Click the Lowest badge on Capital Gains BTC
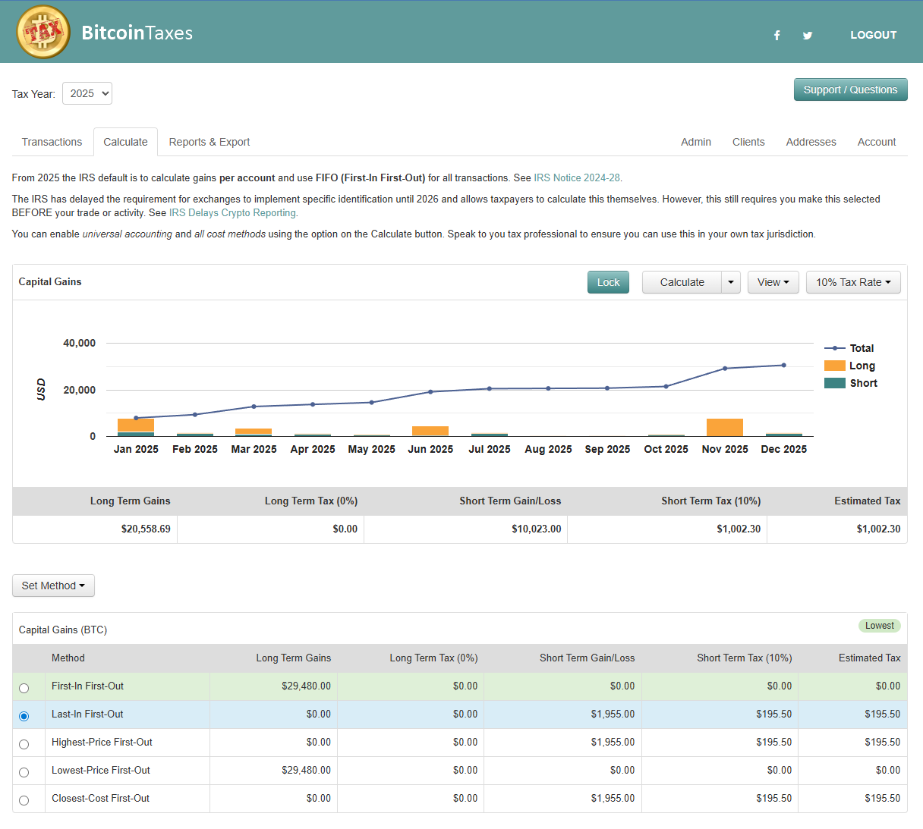The image size is (923, 829). (879, 625)
